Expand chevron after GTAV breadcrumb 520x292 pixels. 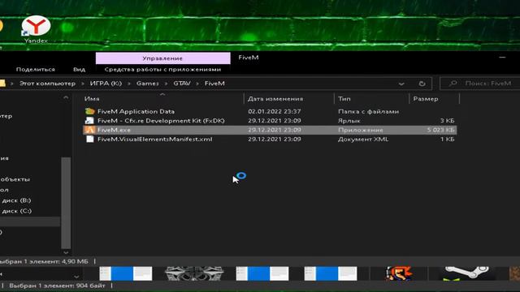coord(197,84)
